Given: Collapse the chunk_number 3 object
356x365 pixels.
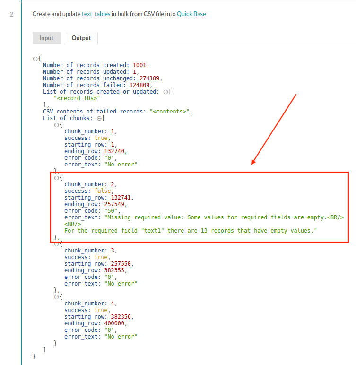Looking at the screenshot, I should [56, 244].
